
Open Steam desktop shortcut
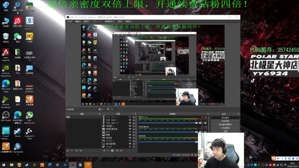click(18, 132)
